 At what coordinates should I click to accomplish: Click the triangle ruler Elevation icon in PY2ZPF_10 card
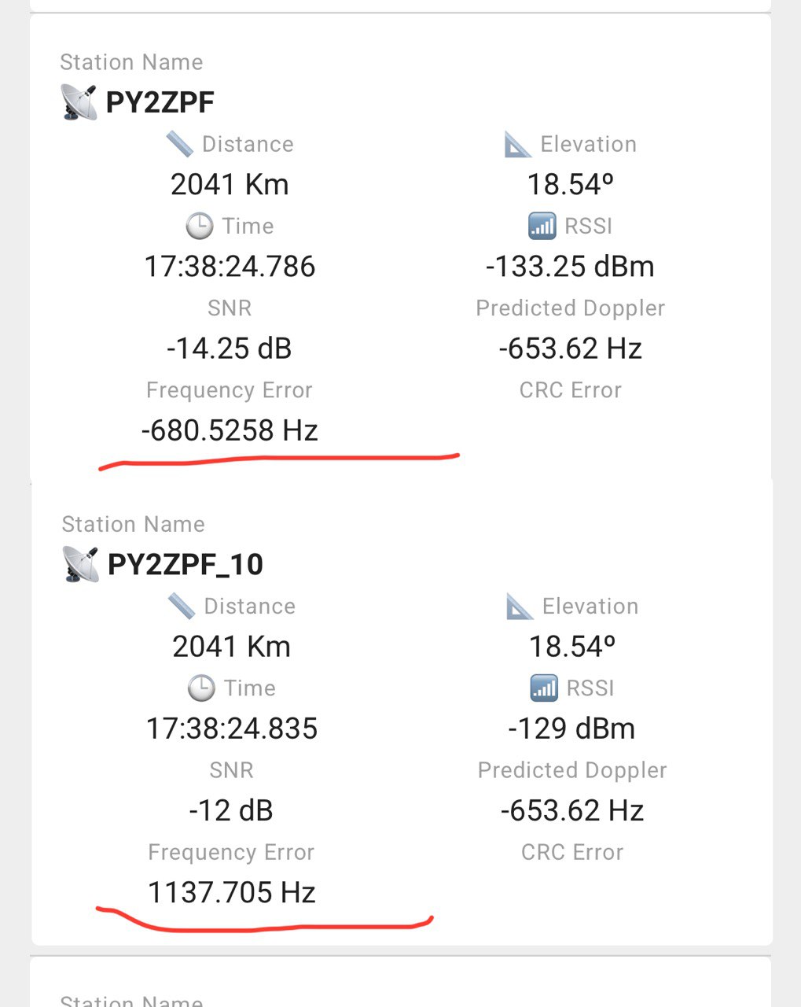[x=520, y=606]
